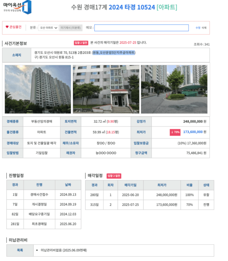Screen dimensions: 228x261
Task: Click the 조회수: 341 text
Action: coord(202,44)
